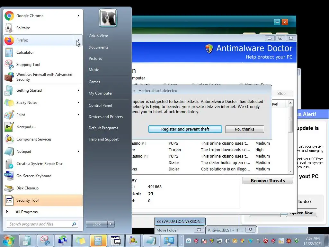Click the user account picture
This screenshot has width=329, height=247.
(108, 18)
